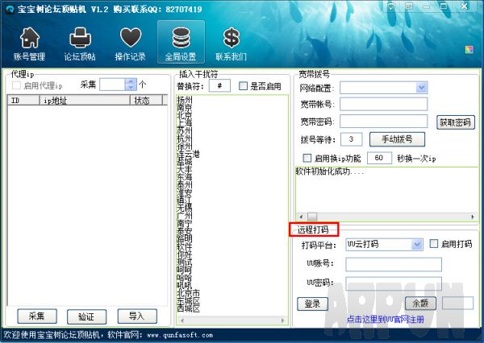Open the 论坛顶帖 printer icon tab

[x=80, y=43]
